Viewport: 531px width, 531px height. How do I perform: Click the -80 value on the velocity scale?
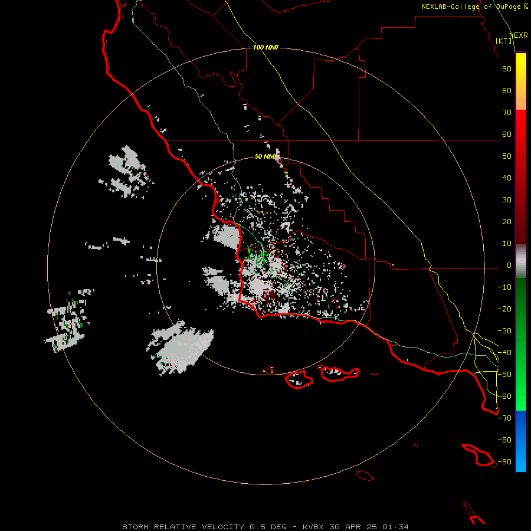504,440
